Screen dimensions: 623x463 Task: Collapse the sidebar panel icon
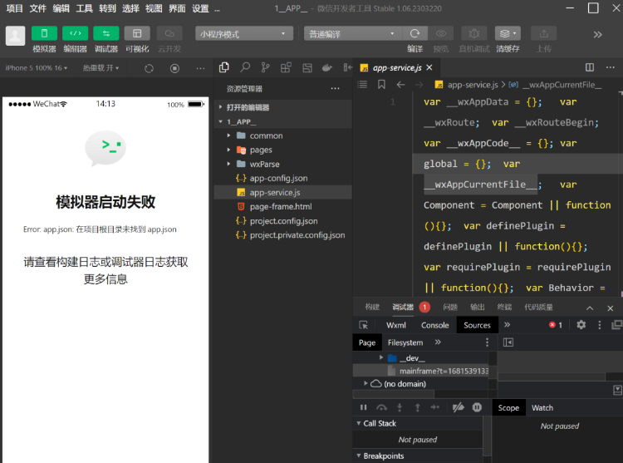tap(348, 67)
